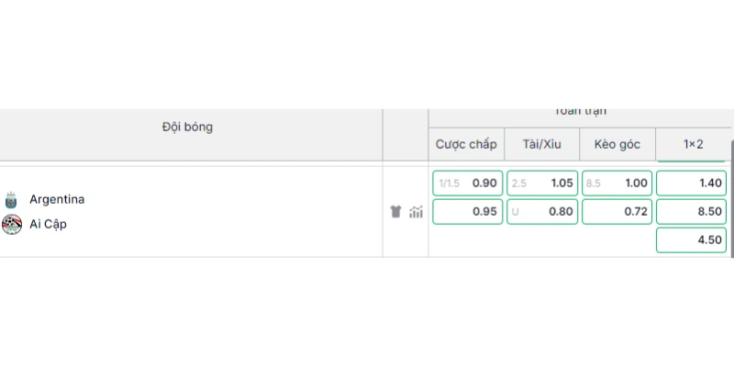Open the Ai Cập team name link

49,224
